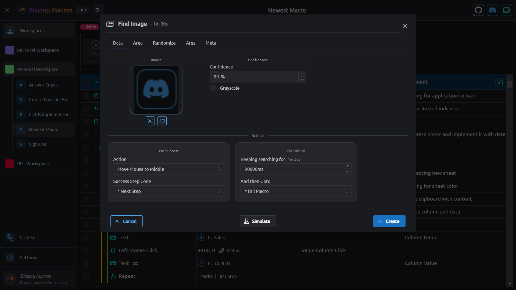Image resolution: width=516 pixels, height=290 pixels.
Task: Toggle the dark mode moon icon
Action: coord(98,10)
